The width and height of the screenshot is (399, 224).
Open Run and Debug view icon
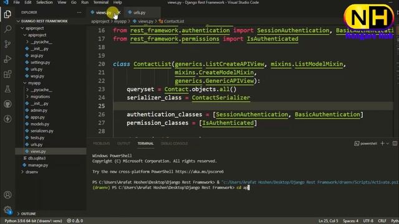point(7,59)
